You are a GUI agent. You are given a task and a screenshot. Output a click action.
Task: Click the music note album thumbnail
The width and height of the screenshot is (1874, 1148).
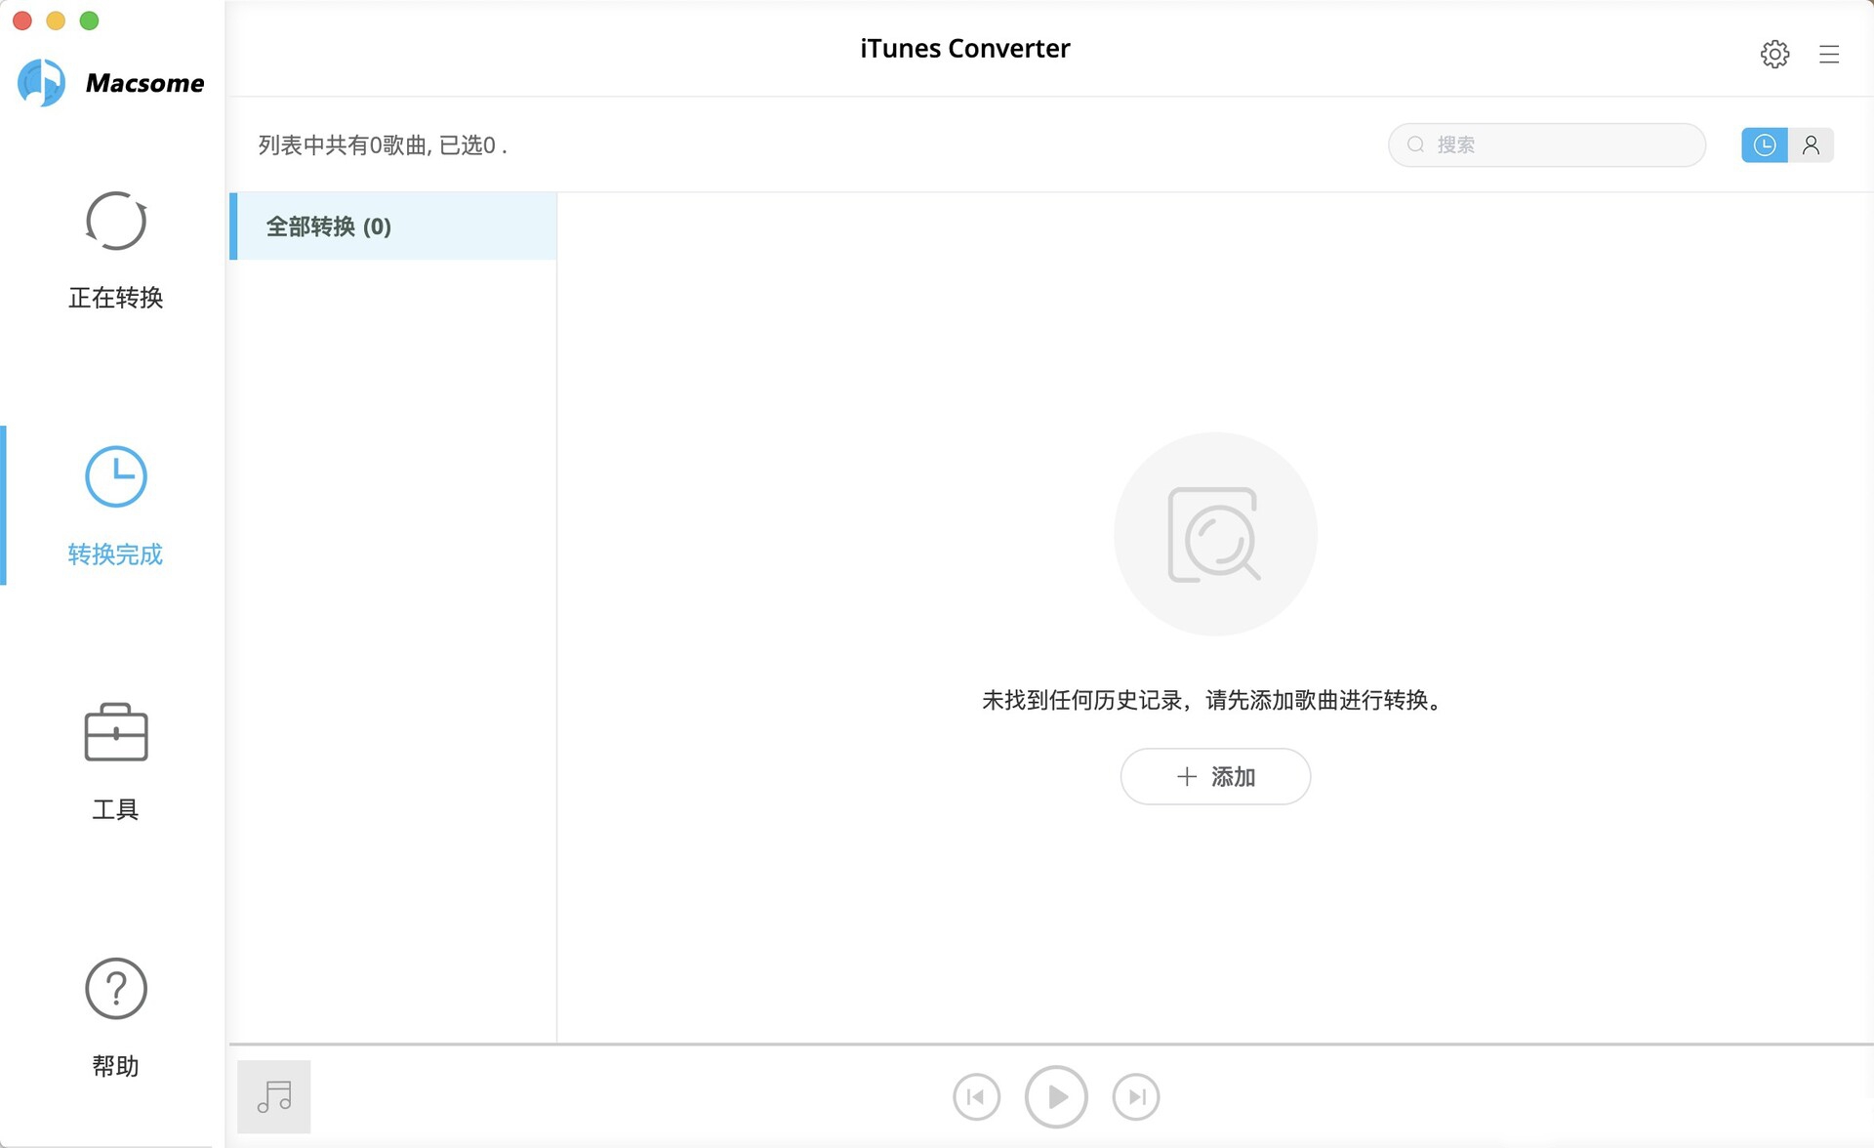274,1096
